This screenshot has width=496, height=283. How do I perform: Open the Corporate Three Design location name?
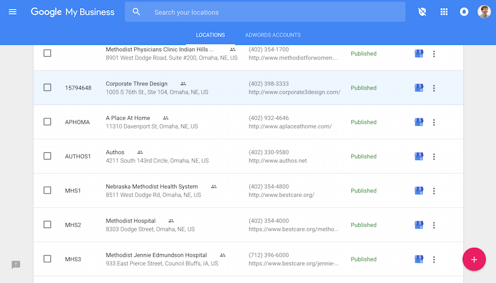[137, 84]
